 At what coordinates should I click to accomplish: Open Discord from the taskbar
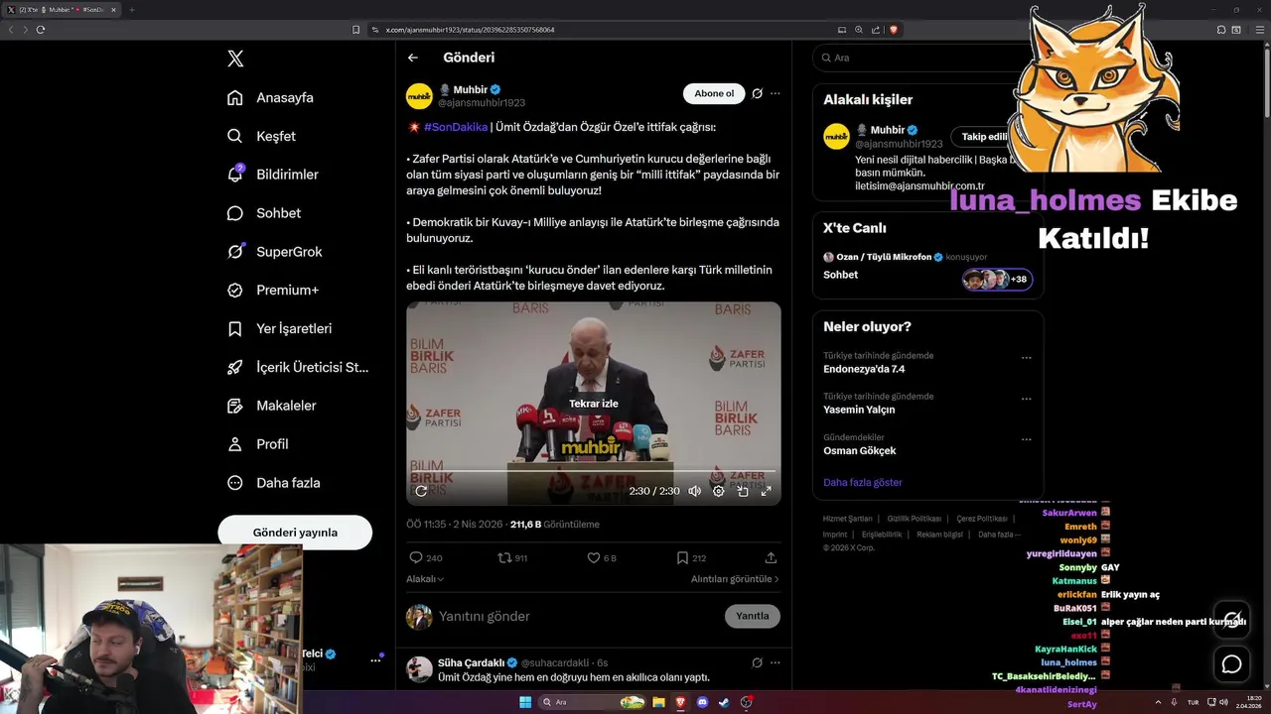point(702,702)
